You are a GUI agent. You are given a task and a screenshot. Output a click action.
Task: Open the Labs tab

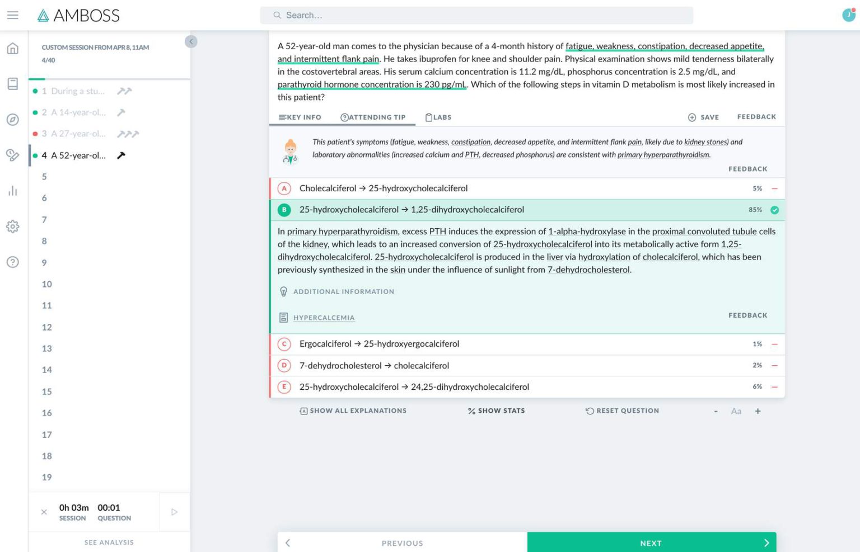coord(438,117)
